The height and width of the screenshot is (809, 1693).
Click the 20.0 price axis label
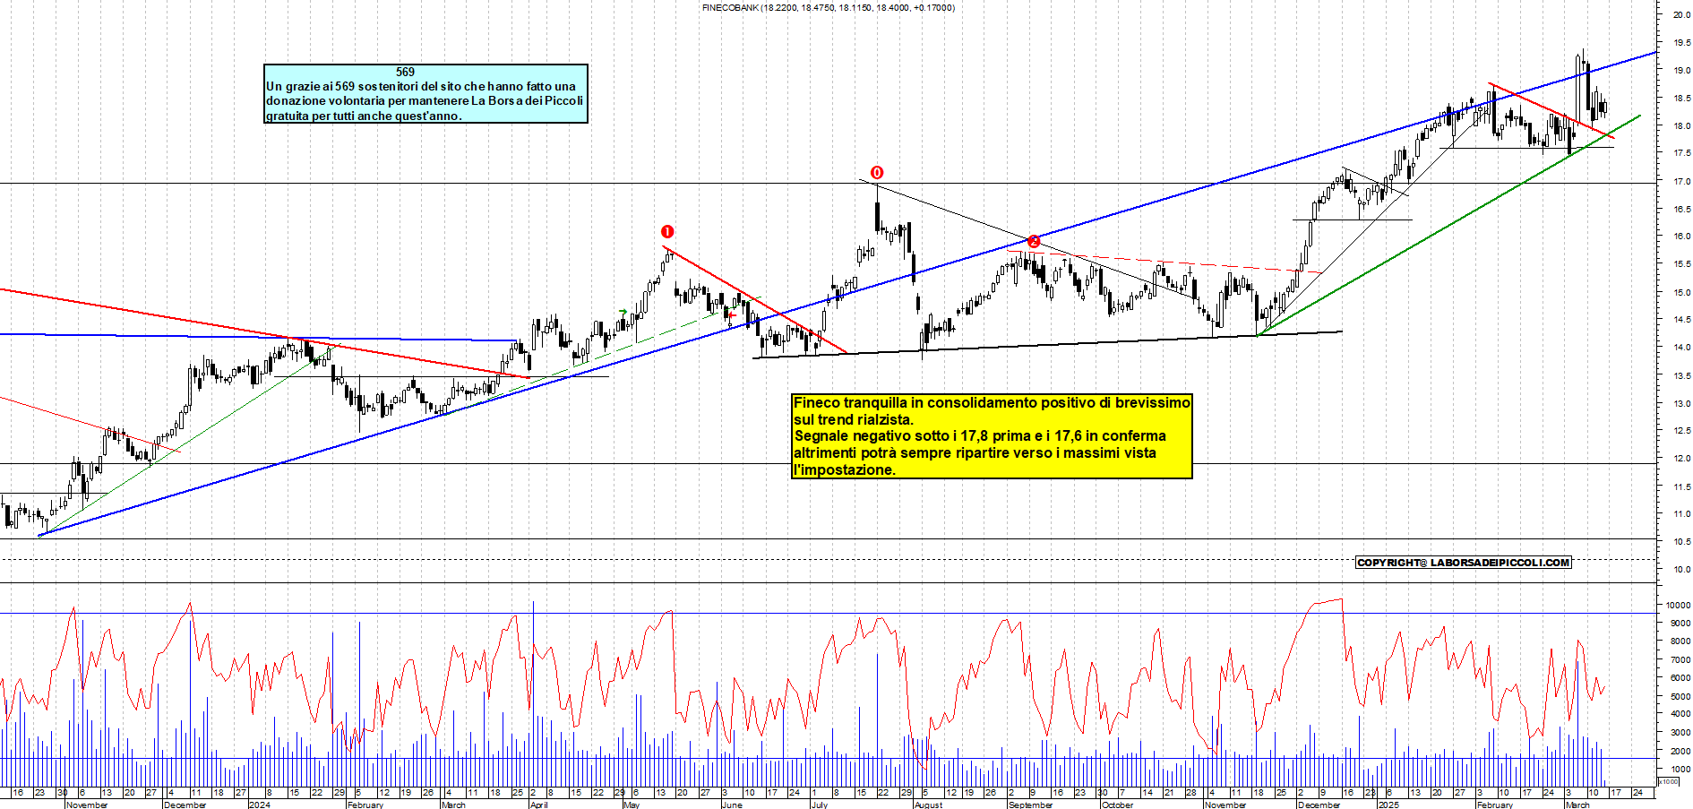[1681, 14]
